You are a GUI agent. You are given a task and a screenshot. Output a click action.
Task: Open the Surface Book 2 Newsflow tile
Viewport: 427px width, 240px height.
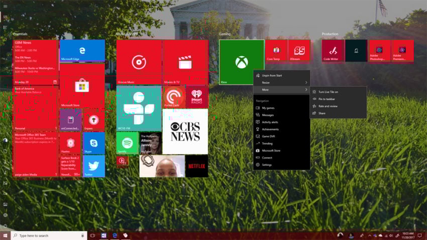(x=71, y=166)
